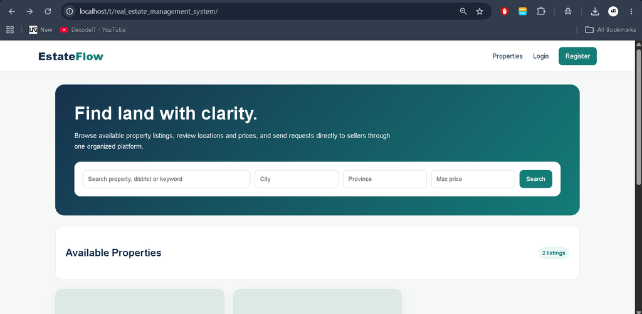This screenshot has width=642, height=314.
Task: Open the apps grid in bookmarks bar
Action: tap(10, 29)
